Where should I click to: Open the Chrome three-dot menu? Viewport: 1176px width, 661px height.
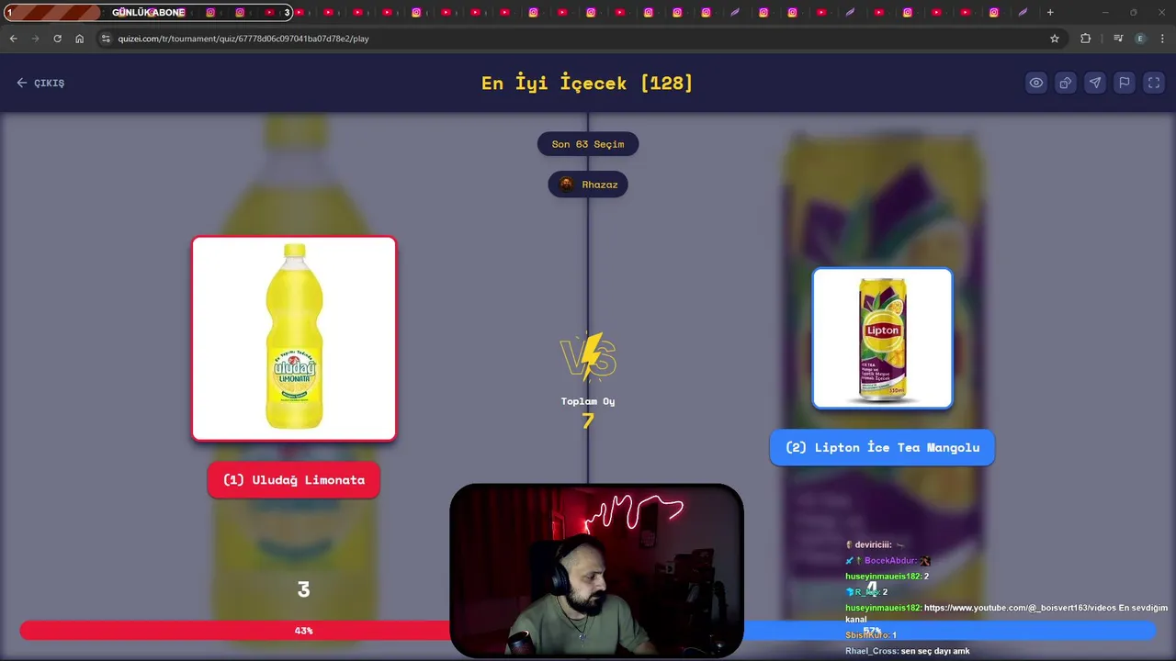tap(1162, 39)
